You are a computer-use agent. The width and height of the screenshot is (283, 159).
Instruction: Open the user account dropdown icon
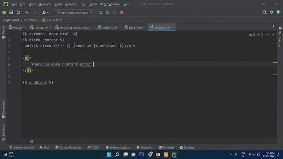pyautogui.click(x=45, y=12)
